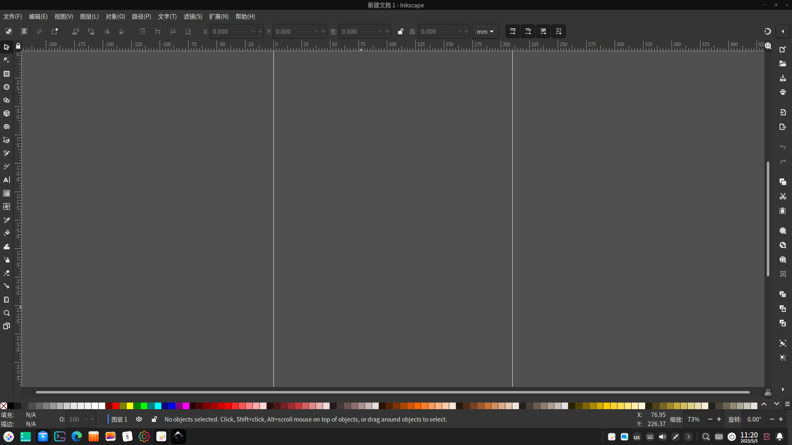
Task: Select the Eraser tool
Action: pyautogui.click(x=7, y=273)
